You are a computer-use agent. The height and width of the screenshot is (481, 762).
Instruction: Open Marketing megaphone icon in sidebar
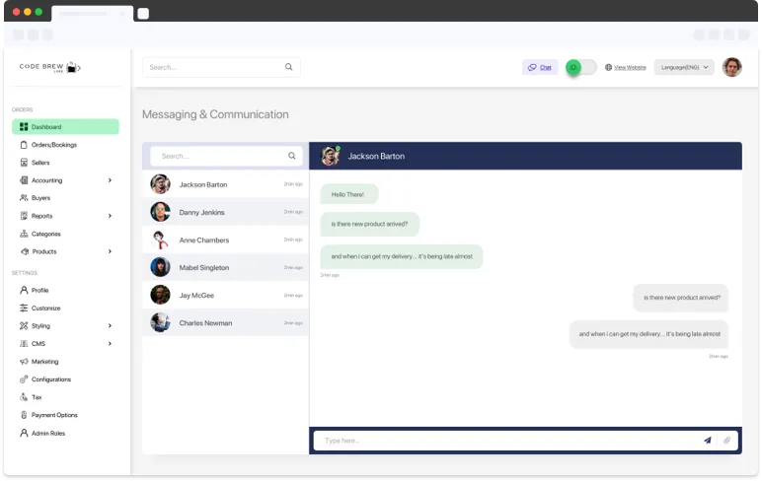click(x=24, y=362)
